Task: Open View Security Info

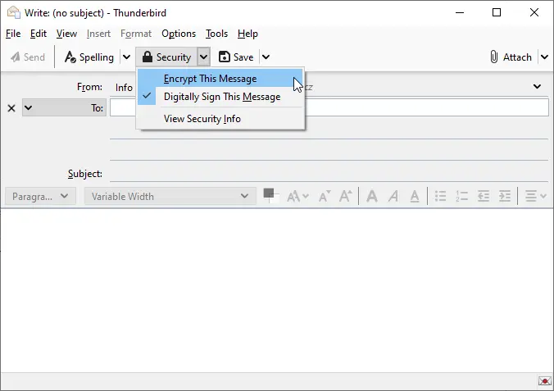Action: point(220,119)
